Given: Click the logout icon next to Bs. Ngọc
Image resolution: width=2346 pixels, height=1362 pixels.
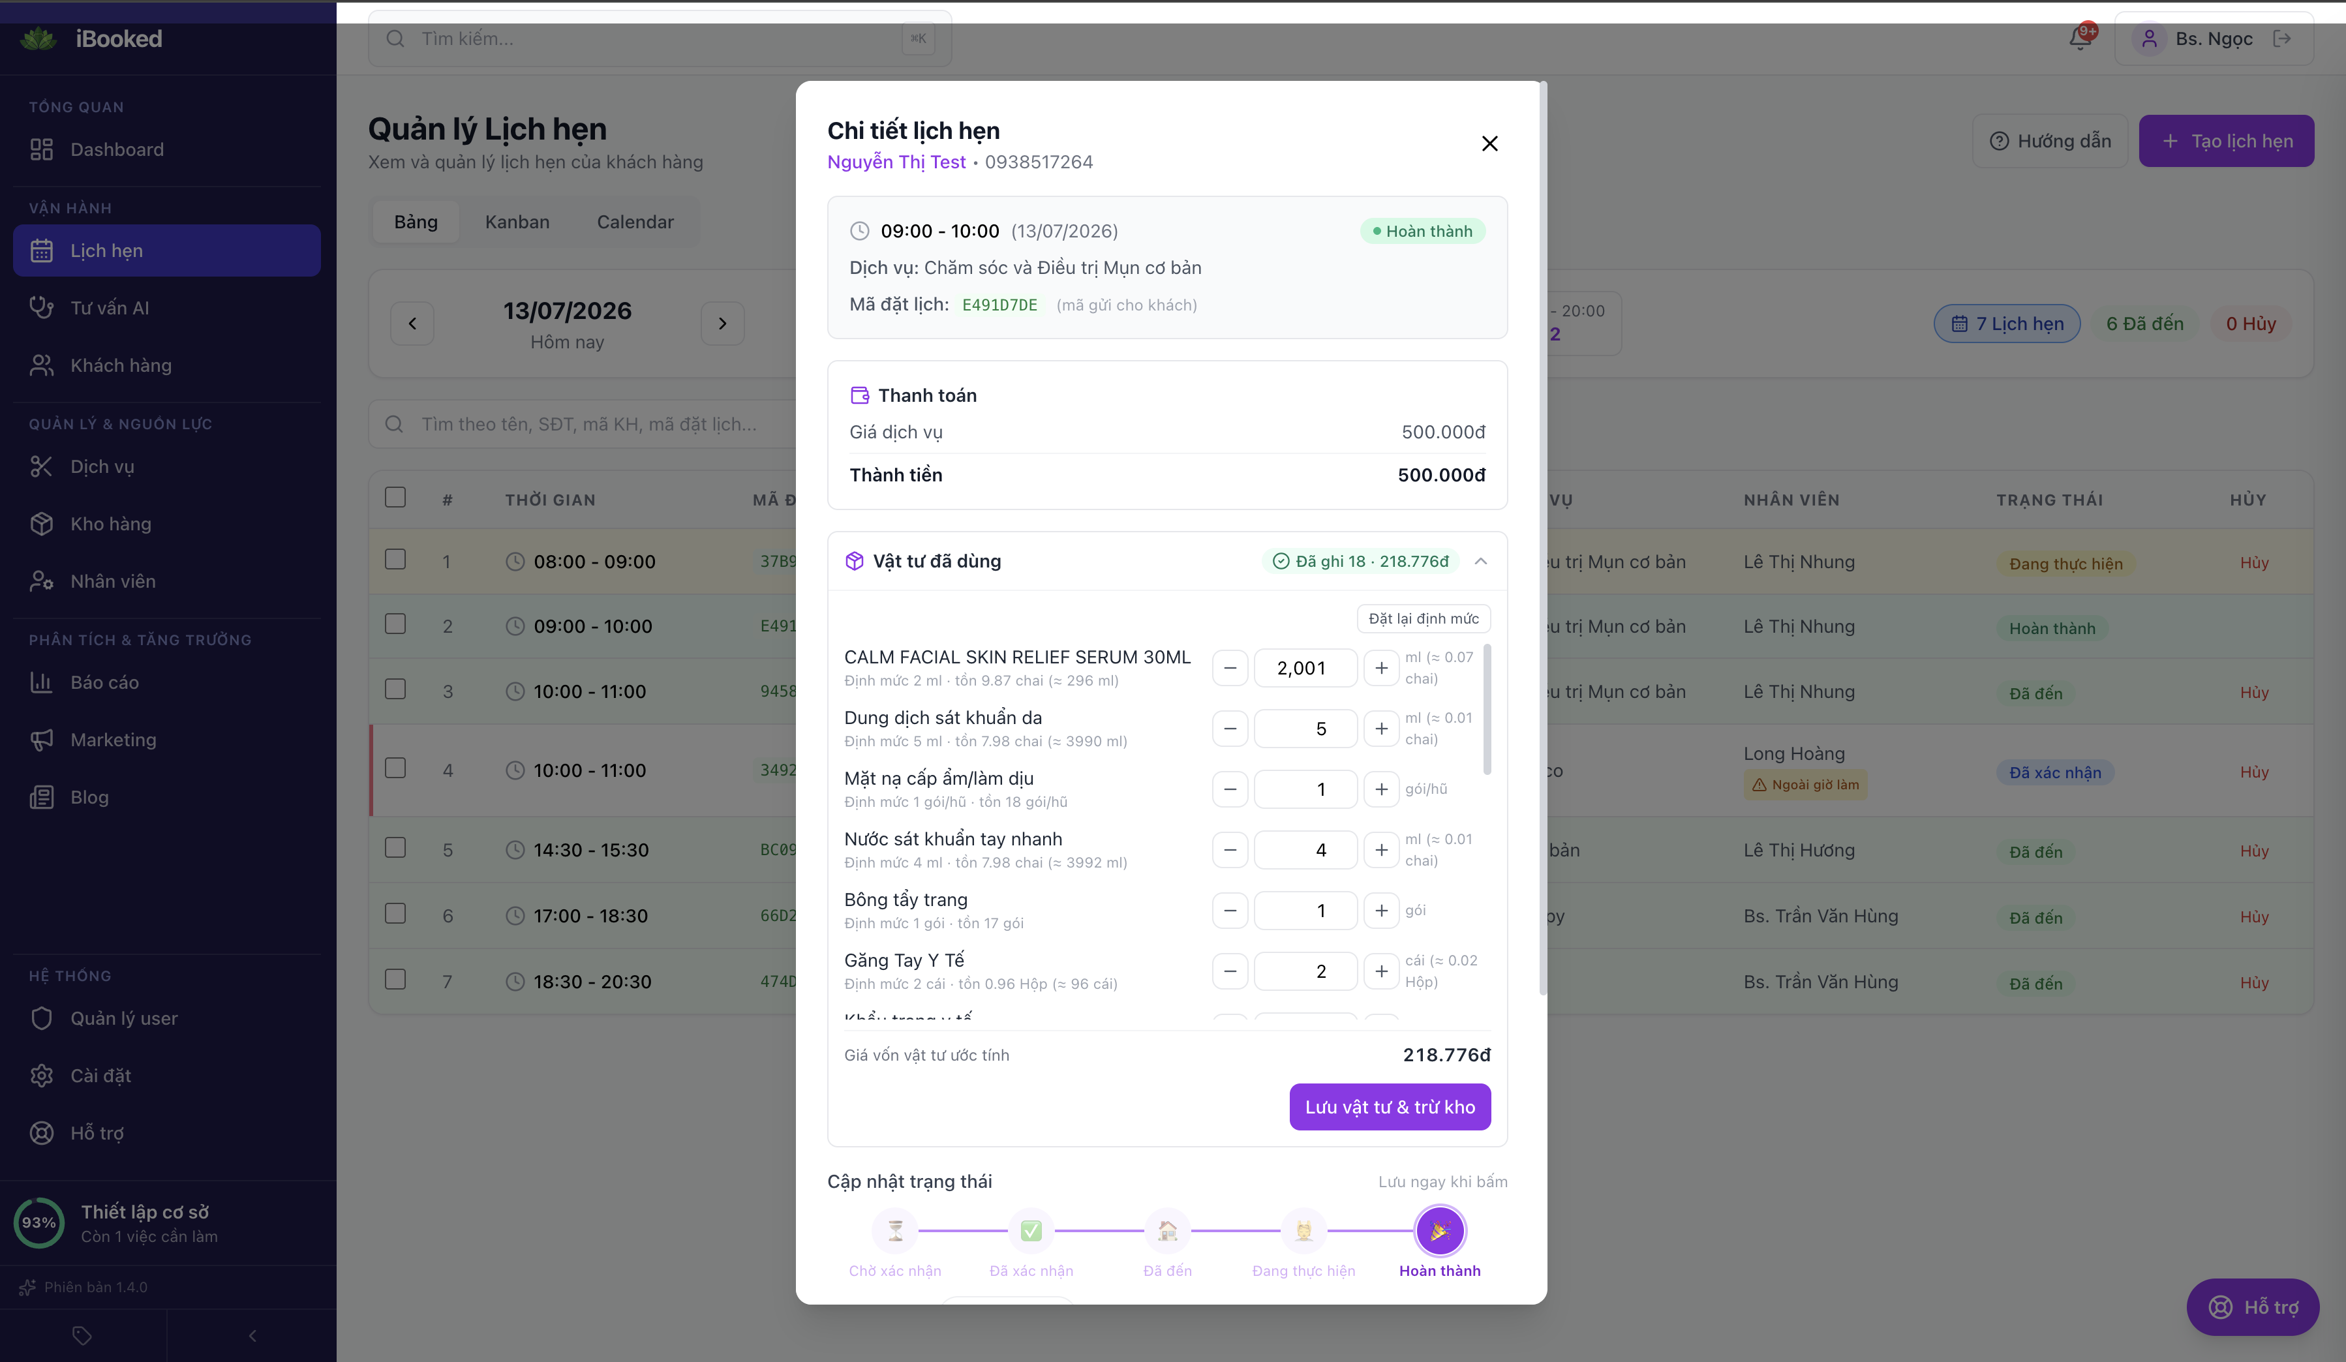Looking at the screenshot, I should (x=2282, y=38).
